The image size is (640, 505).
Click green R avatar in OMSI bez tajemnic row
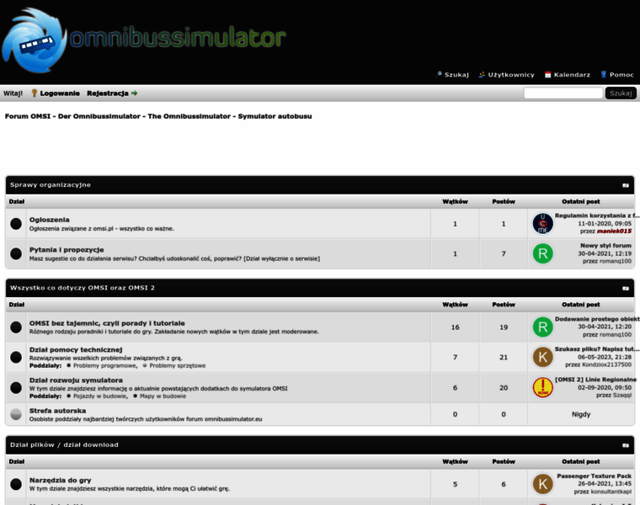point(543,327)
